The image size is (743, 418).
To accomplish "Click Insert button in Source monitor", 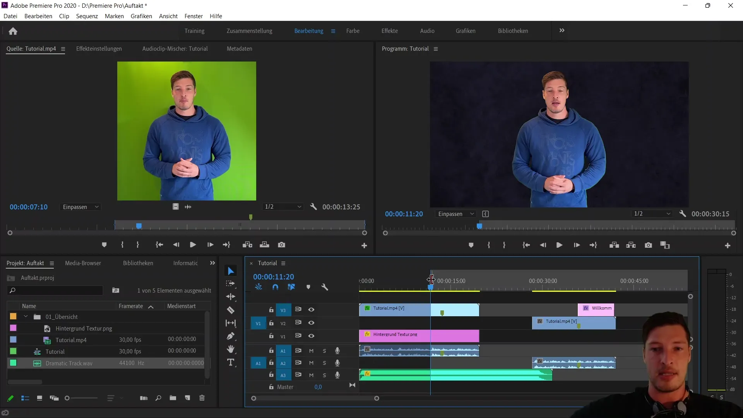I will point(247,245).
